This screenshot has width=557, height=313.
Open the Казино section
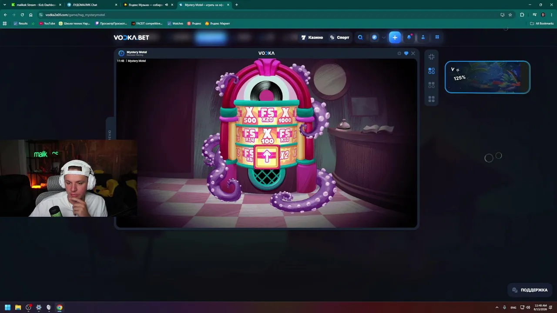point(312,37)
